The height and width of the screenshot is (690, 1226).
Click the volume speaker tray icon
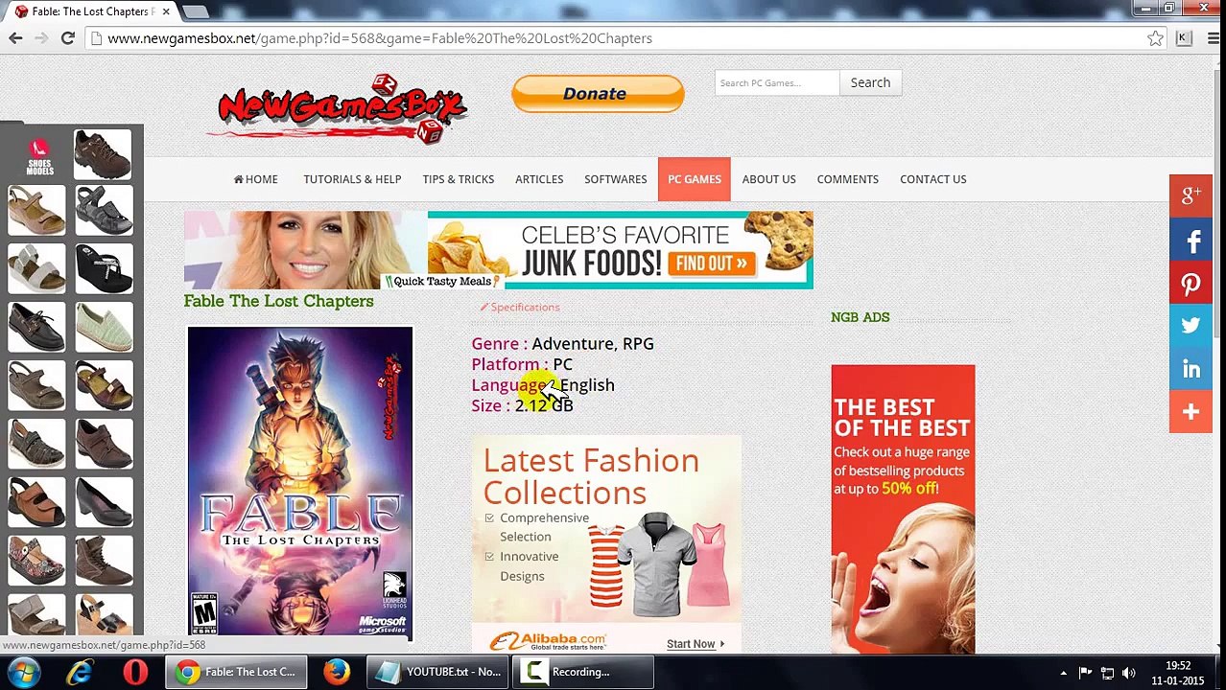[x=1129, y=673]
